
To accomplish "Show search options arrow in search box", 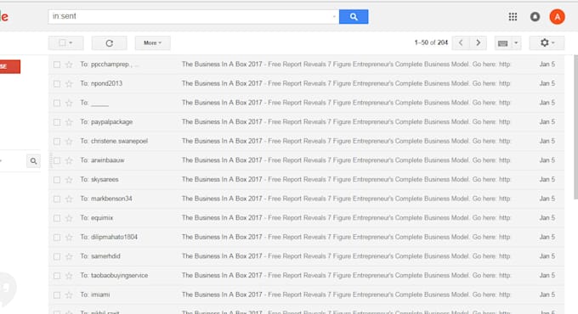I will pyautogui.click(x=334, y=17).
